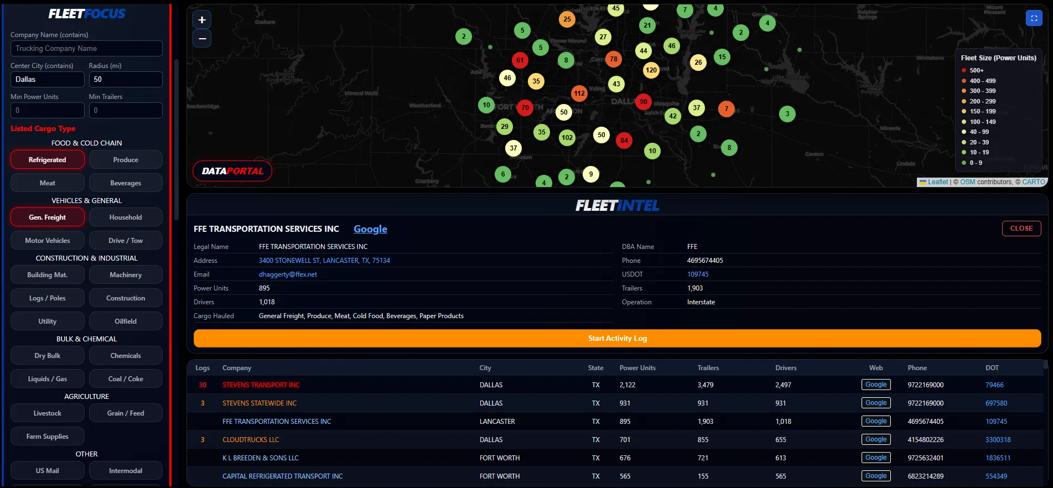1053x488 pixels.
Task: Select the green cluster marker 6
Action: tap(503, 174)
